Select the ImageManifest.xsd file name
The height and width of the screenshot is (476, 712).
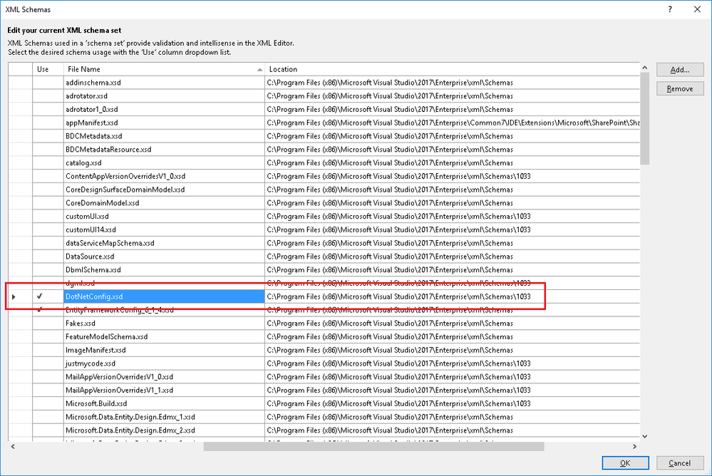click(x=164, y=350)
